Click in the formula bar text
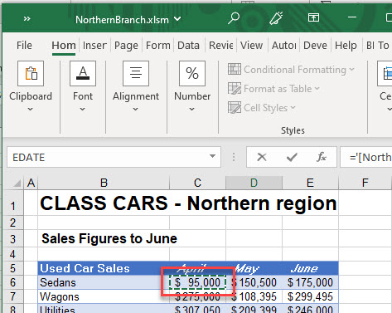 (x=370, y=157)
